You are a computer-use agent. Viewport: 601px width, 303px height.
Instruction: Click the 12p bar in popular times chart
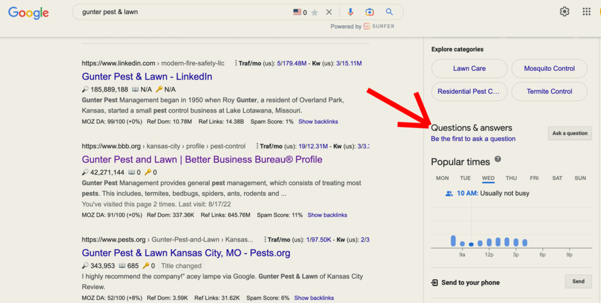click(x=489, y=243)
